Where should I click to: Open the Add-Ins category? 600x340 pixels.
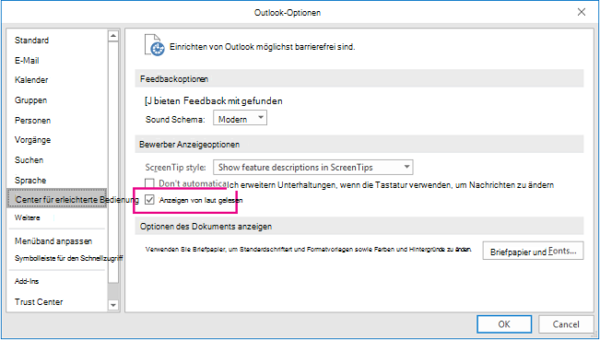(x=27, y=281)
